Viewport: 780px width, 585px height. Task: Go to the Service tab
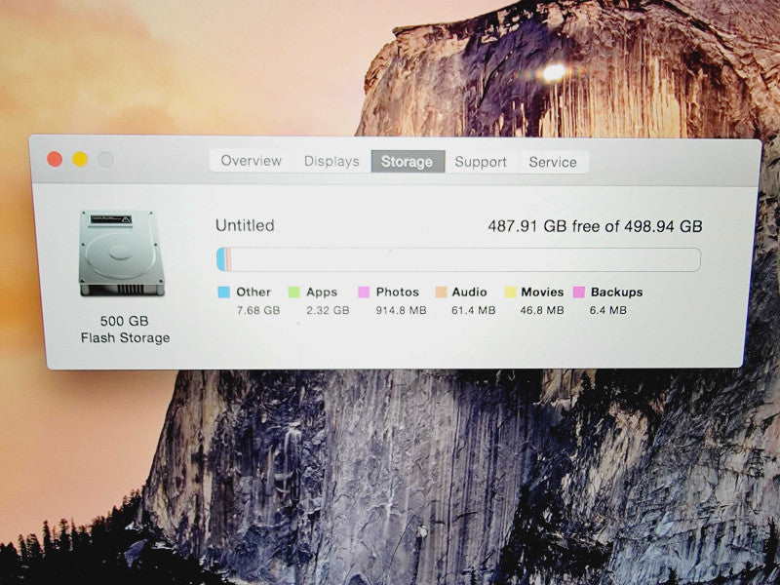pyautogui.click(x=553, y=162)
